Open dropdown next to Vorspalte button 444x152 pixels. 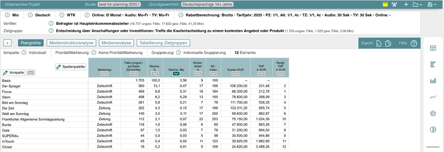[x=32, y=73]
